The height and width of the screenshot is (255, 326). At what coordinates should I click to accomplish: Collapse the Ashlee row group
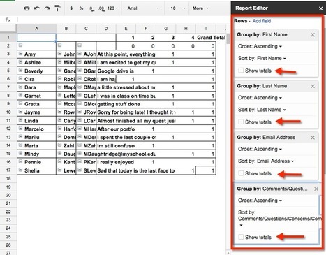(20, 62)
